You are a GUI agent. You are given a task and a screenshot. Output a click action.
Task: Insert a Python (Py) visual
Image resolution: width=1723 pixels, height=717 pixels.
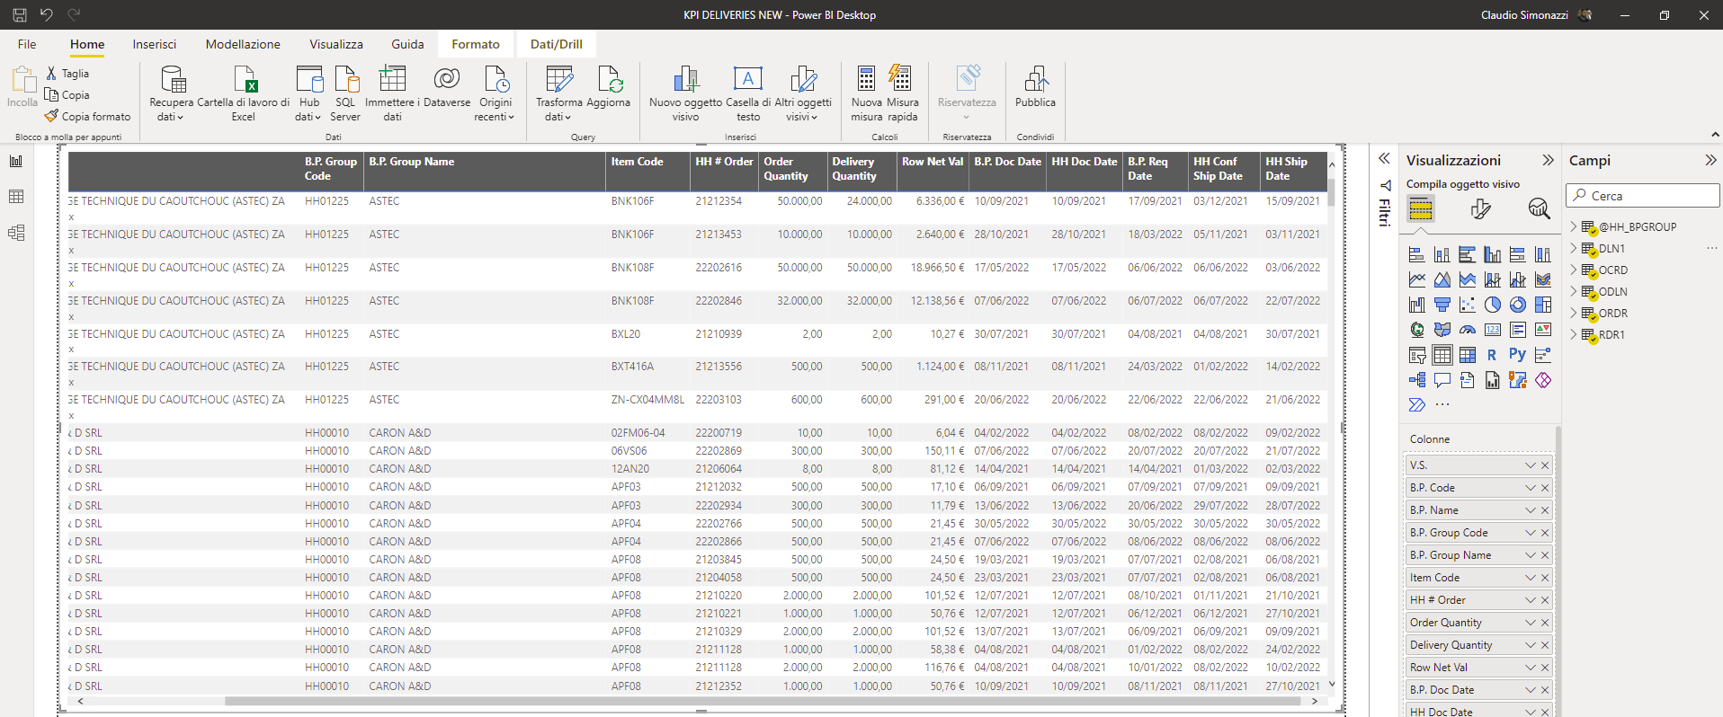point(1517,355)
